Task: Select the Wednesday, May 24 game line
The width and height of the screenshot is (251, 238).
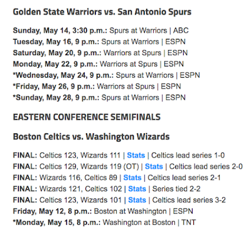Action: coord(106,75)
